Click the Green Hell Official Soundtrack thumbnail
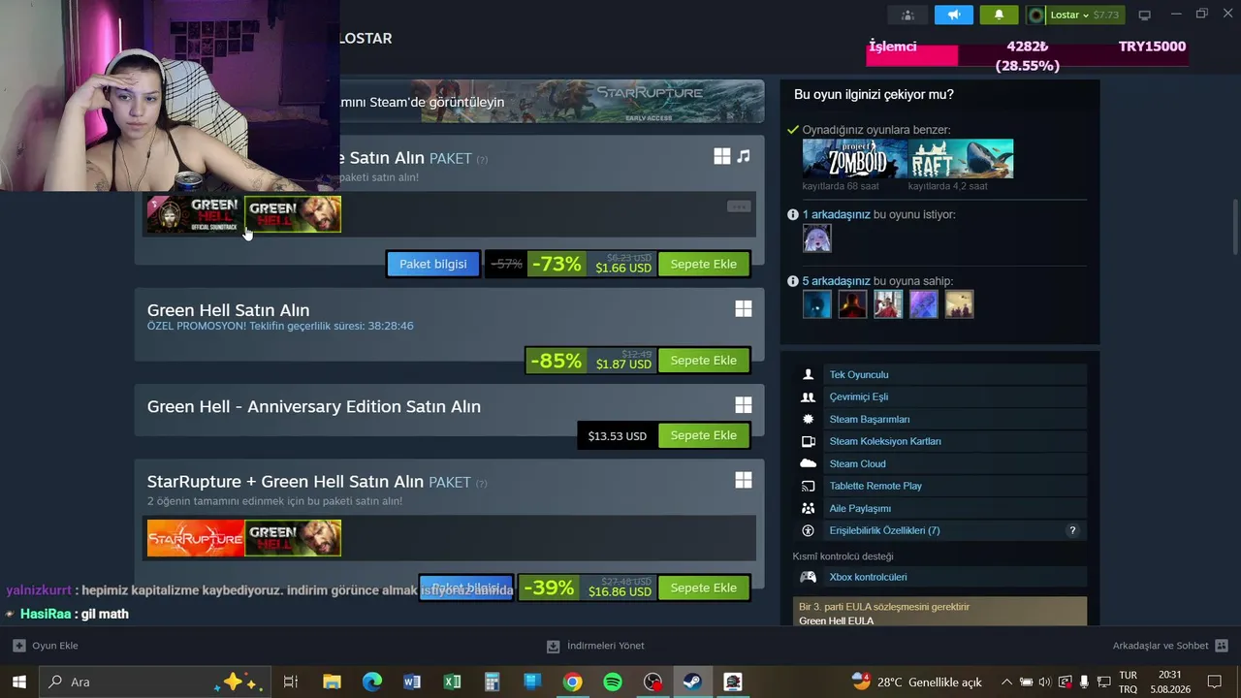This screenshot has width=1241, height=698. [x=194, y=214]
